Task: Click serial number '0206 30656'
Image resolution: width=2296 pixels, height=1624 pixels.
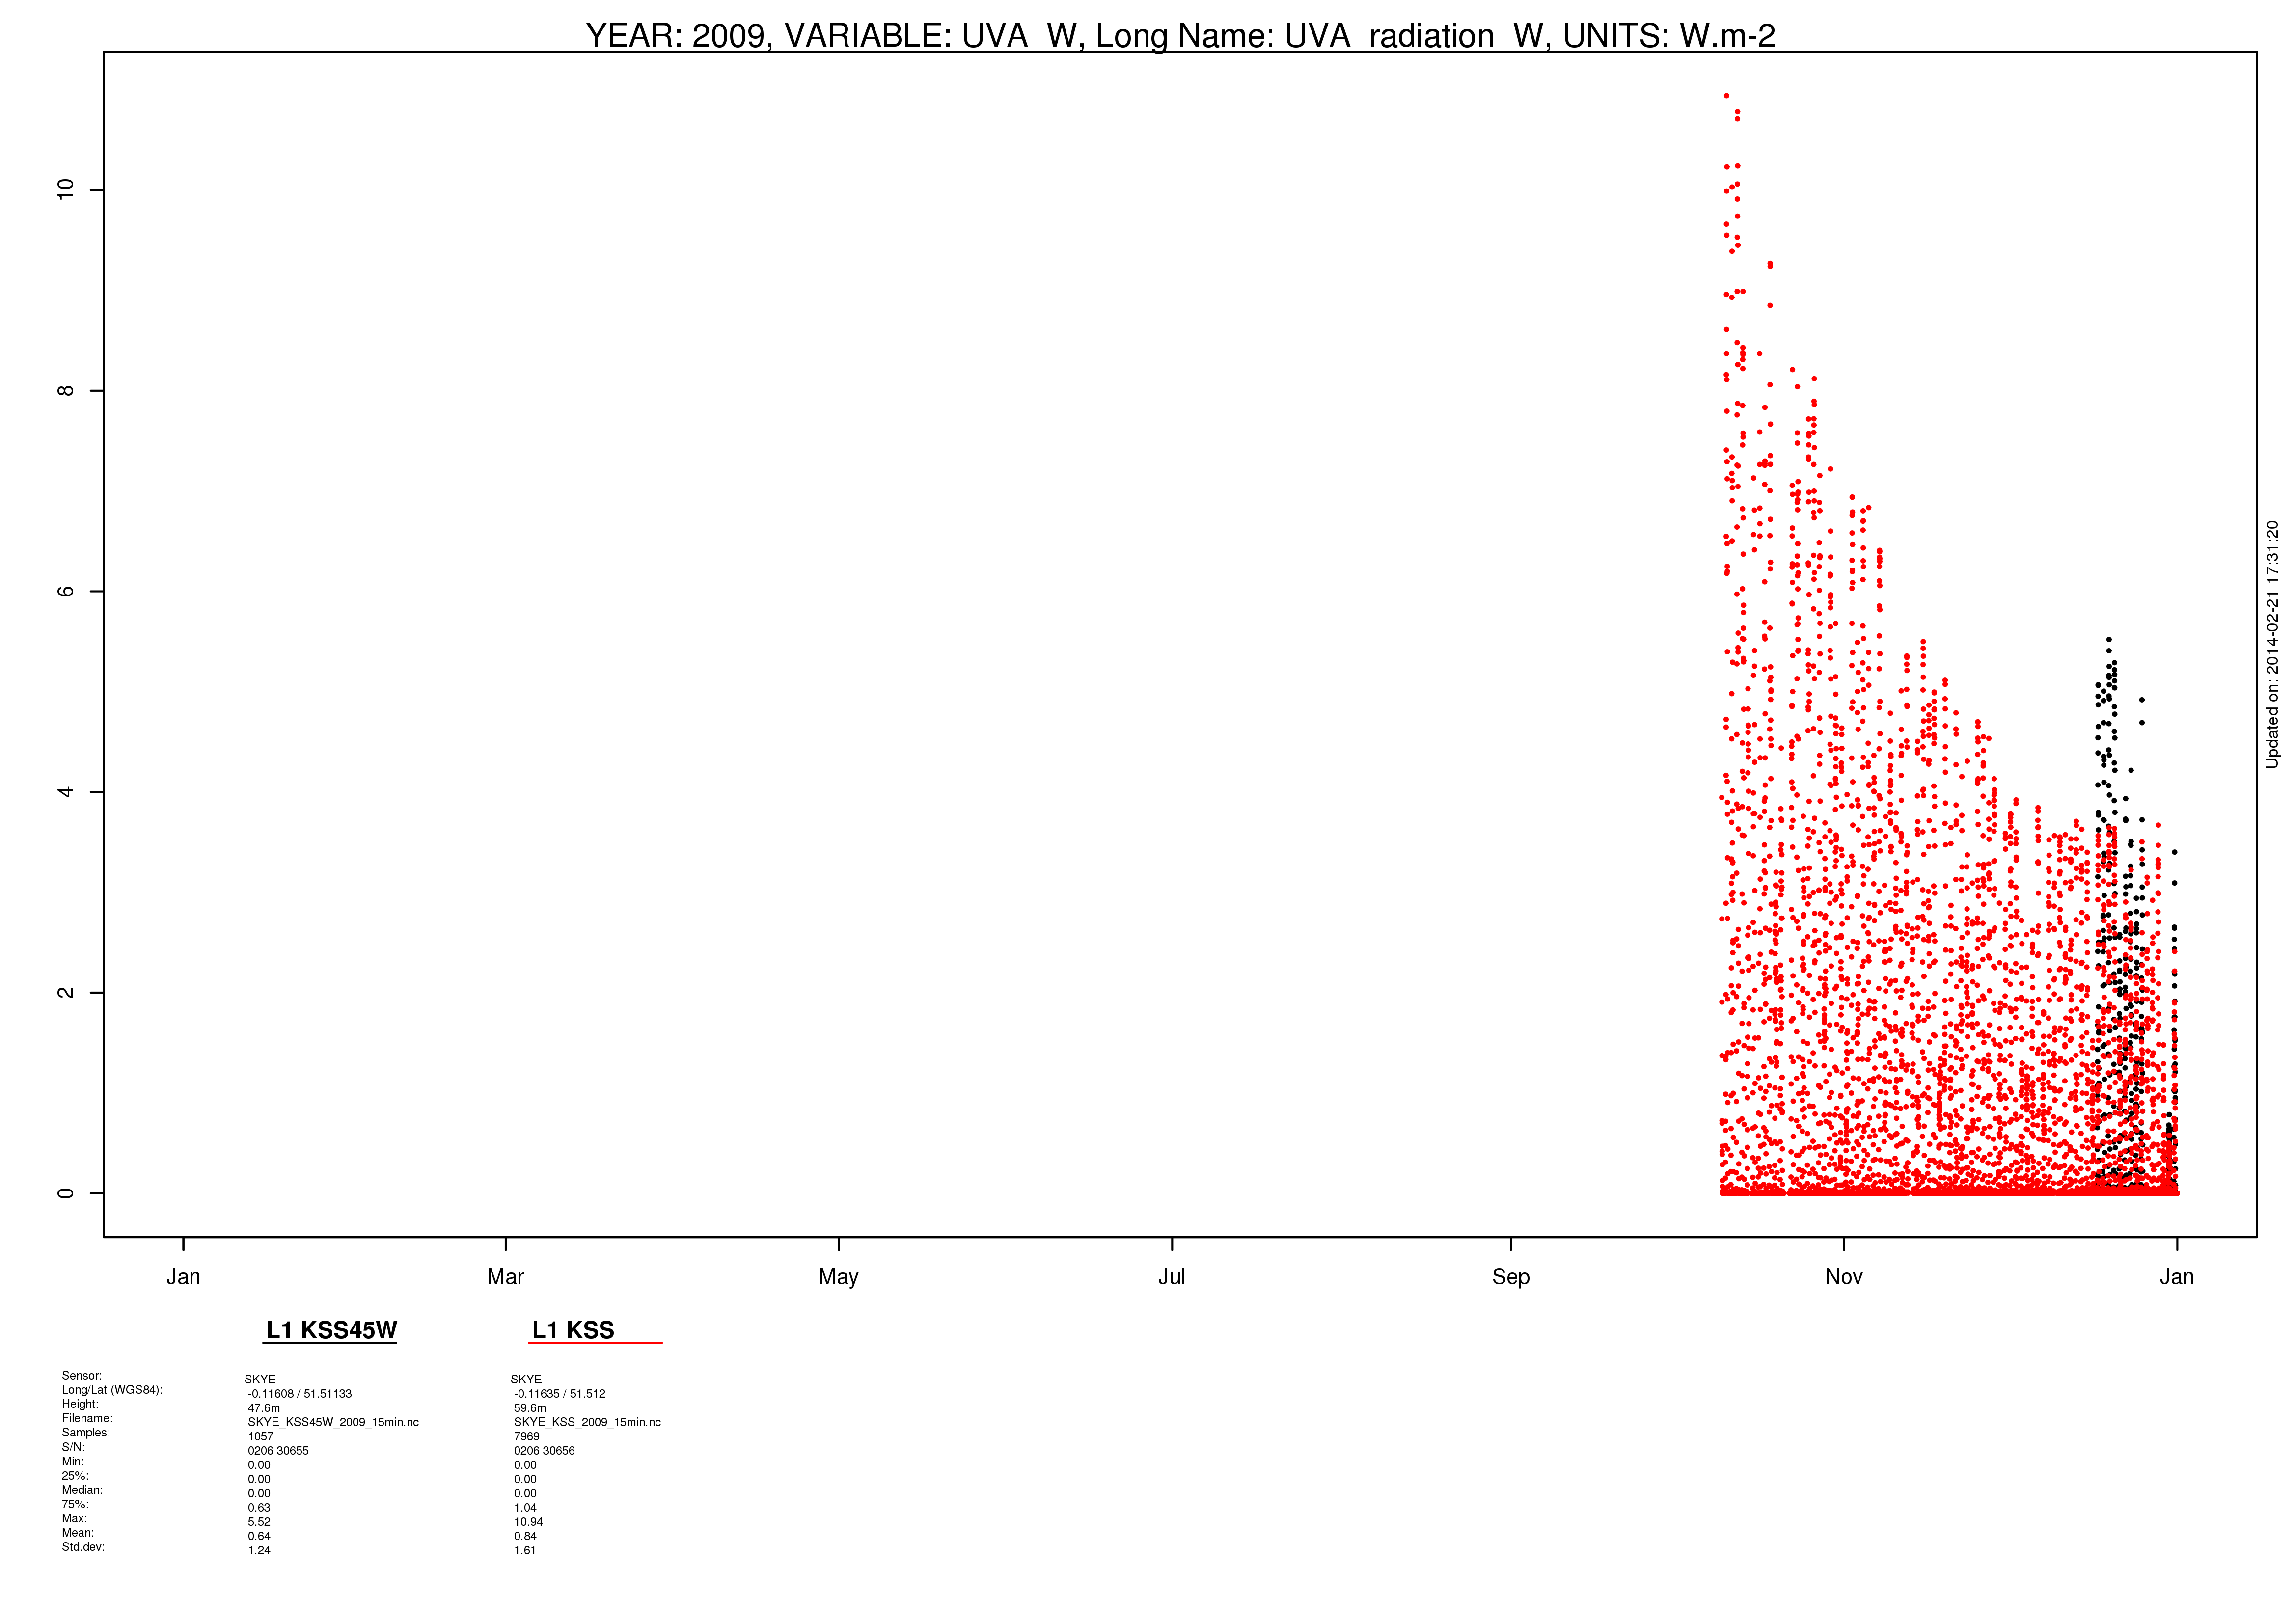Action: pos(544,1451)
